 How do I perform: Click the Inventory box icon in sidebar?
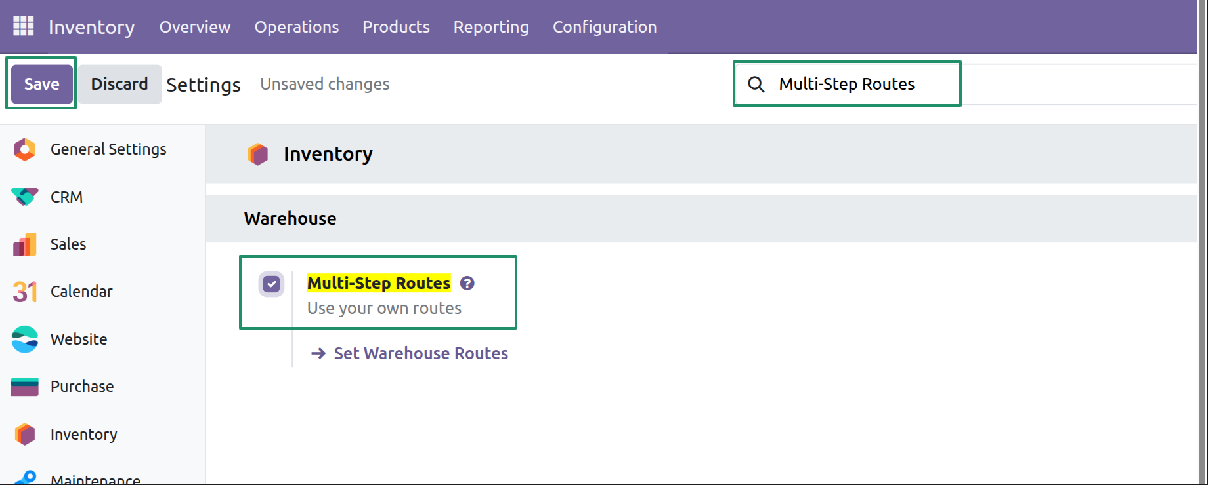point(25,434)
